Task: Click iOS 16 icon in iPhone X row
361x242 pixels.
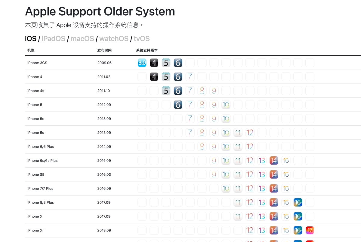Action: coord(298,216)
